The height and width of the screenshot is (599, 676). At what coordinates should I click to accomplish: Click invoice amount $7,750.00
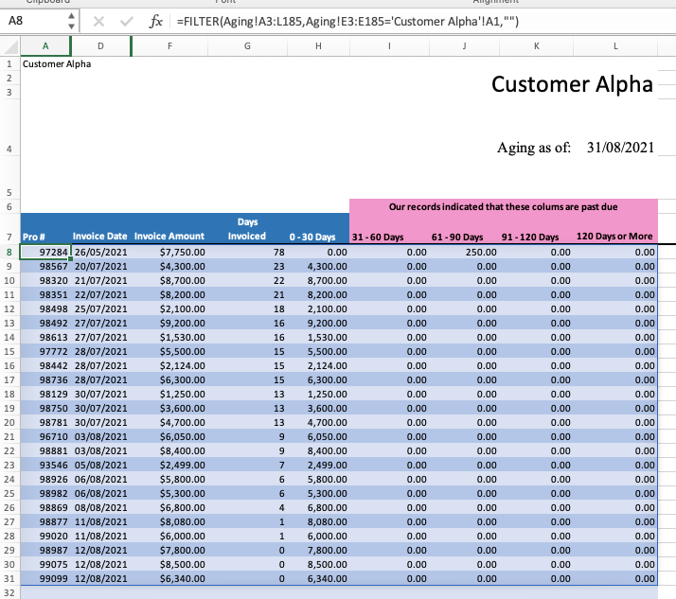pos(183,252)
